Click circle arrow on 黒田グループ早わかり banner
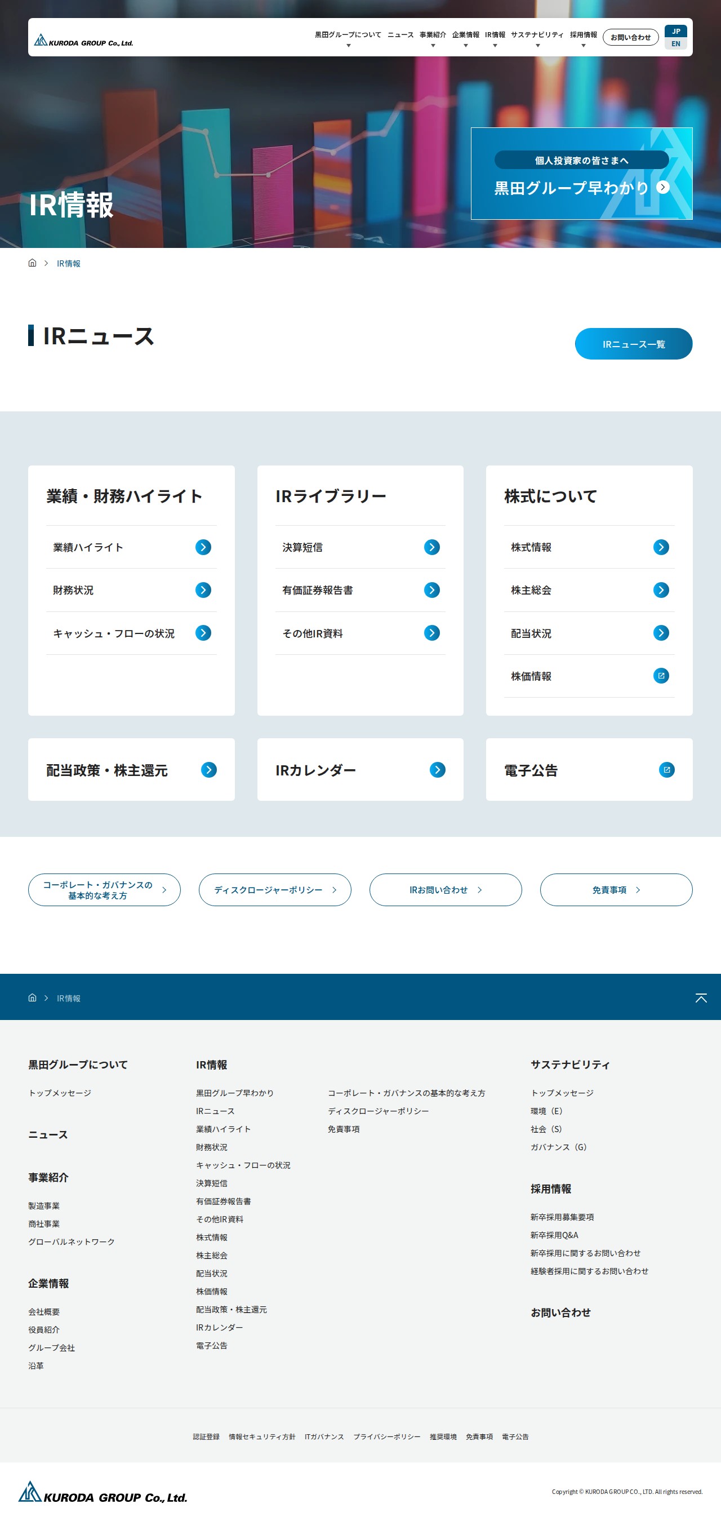The width and height of the screenshot is (721, 1521). click(663, 187)
